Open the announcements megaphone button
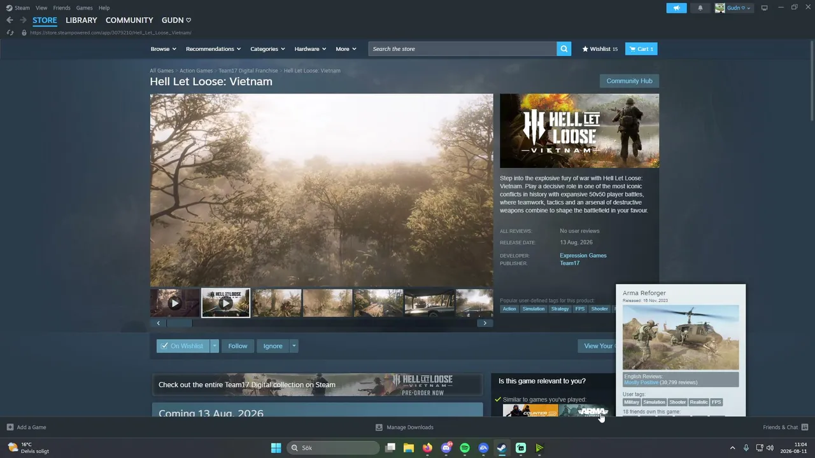 pyautogui.click(x=676, y=8)
